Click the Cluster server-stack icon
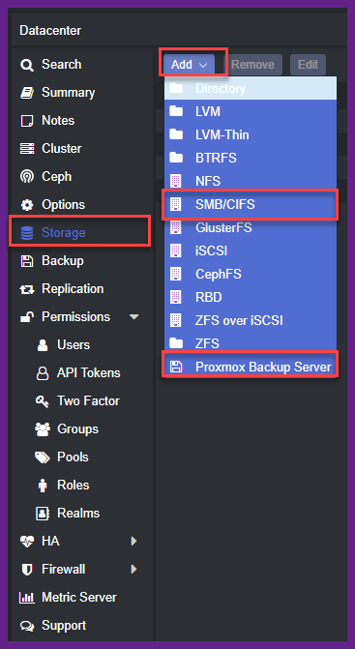355x649 pixels. click(27, 149)
